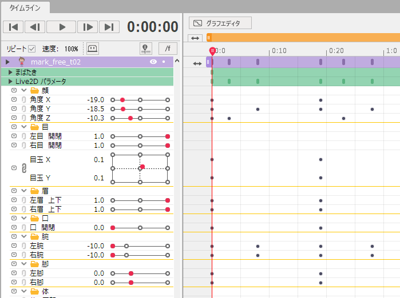The width and height of the screenshot is (400, 298).
Task: Click the 0:10 mark on timeline ruler
Action: tap(279, 51)
